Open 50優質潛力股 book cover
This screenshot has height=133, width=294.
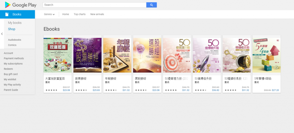[x=177, y=55]
